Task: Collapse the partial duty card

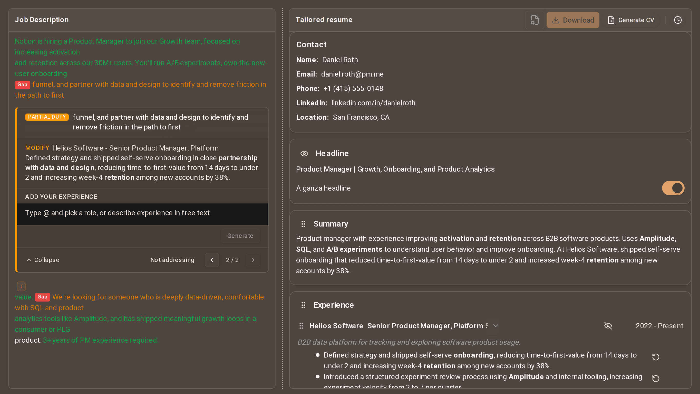Action: click(x=43, y=260)
